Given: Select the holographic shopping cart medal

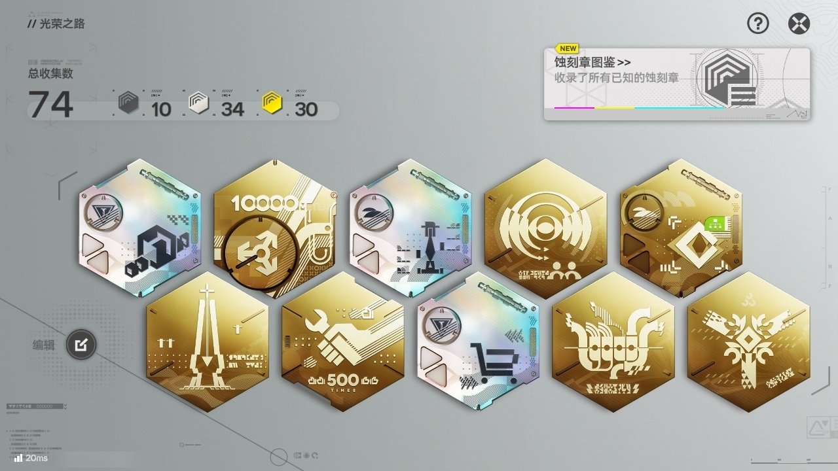Looking at the screenshot, I should point(478,342).
